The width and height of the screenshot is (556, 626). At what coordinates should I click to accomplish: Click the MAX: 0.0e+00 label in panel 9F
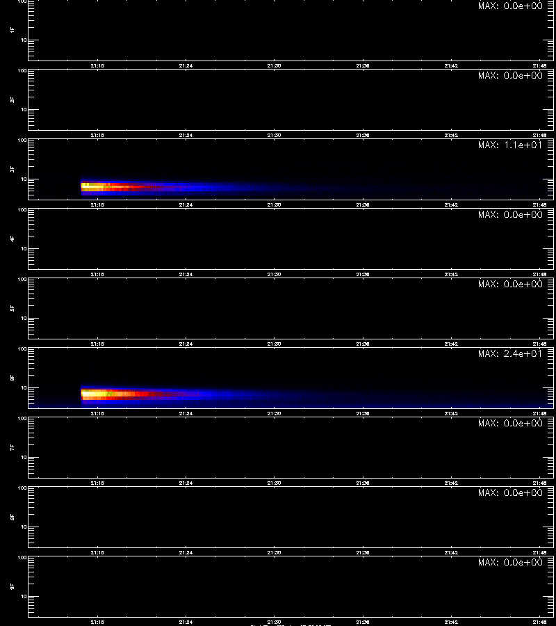coord(510,562)
